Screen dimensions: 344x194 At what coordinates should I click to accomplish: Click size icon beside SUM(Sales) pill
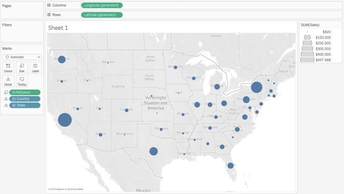coord(6,92)
